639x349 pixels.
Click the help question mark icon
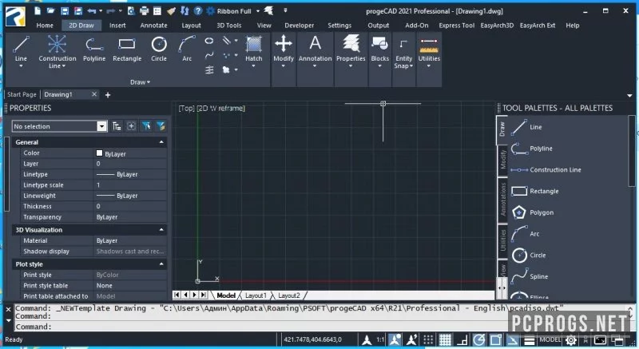point(198,11)
